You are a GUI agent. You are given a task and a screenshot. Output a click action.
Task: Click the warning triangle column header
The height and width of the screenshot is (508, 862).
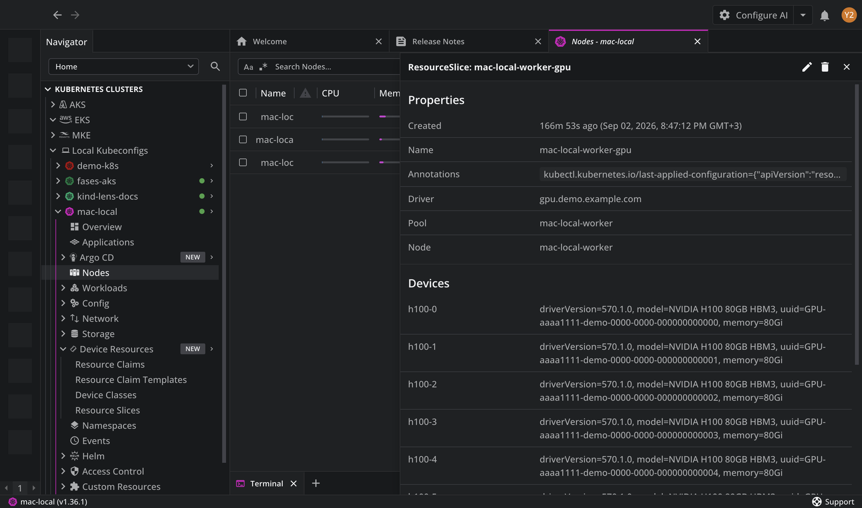tap(305, 93)
